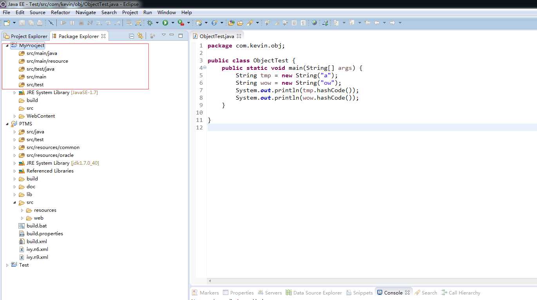Click the Terminate debug icon
Screen dimensions: 537x300
pyautogui.click(x=81, y=23)
